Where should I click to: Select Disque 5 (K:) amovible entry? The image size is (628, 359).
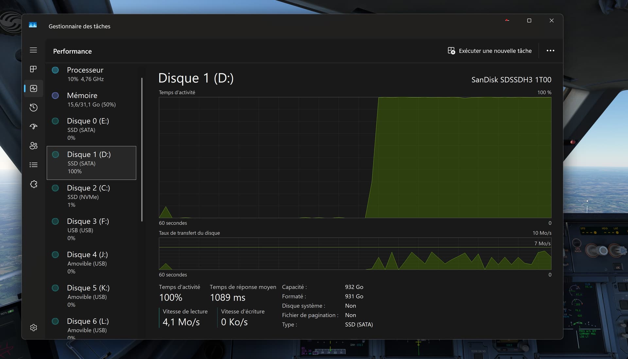click(x=92, y=296)
